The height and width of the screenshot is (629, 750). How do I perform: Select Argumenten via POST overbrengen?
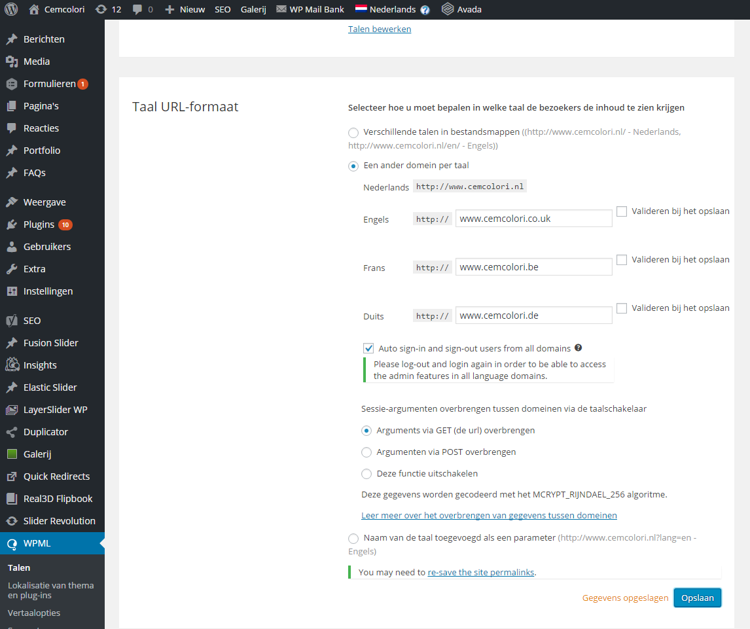click(x=366, y=452)
